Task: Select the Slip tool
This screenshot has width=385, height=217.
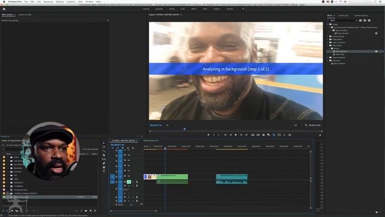Action: [104, 159]
